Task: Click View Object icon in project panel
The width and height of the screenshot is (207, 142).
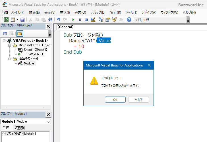Action: click(11, 34)
